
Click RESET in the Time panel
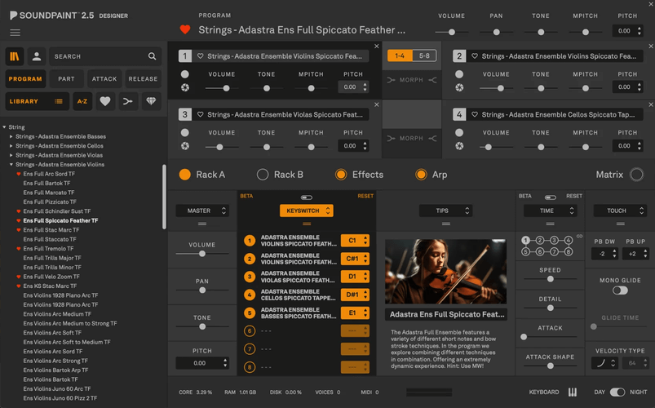click(574, 196)
